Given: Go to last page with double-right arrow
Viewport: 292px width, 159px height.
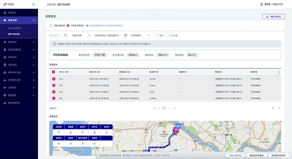Looking at the screenshot, I should (x=175, y=108).
